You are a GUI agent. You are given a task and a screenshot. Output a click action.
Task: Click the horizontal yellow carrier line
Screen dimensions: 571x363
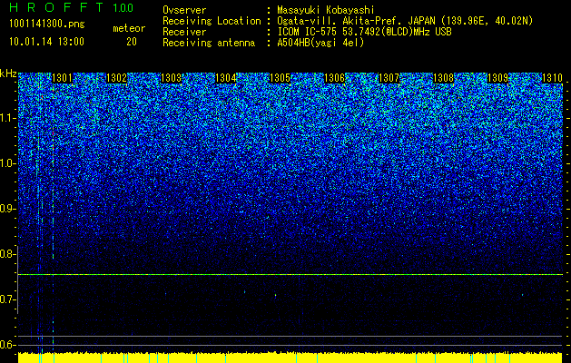point(290,275)
